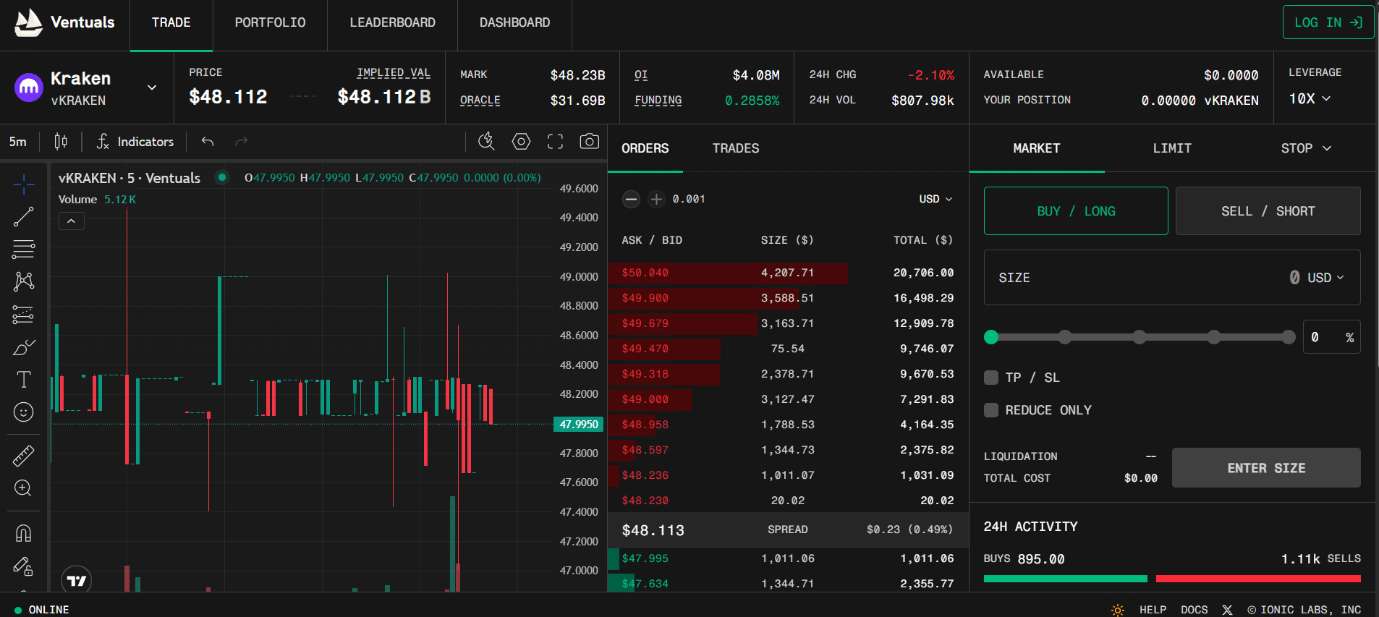Click the LOG IN button

tap(1328, 22)
